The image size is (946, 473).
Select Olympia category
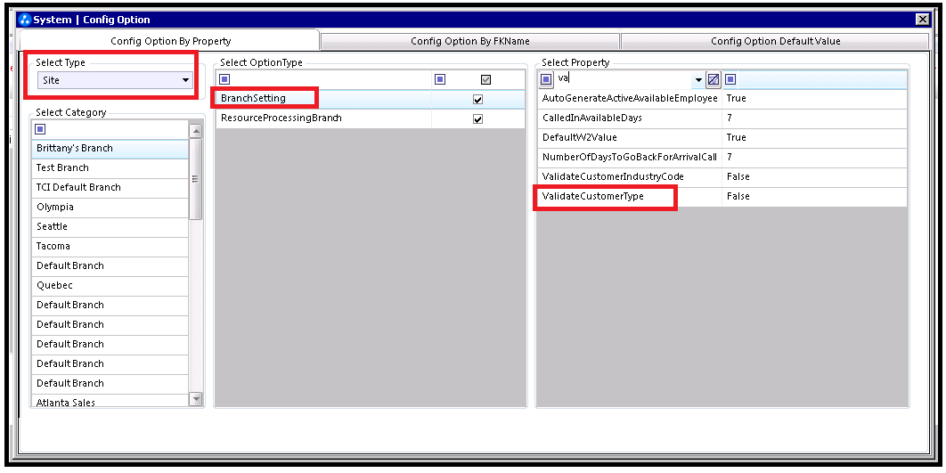(x=110, y=207)
